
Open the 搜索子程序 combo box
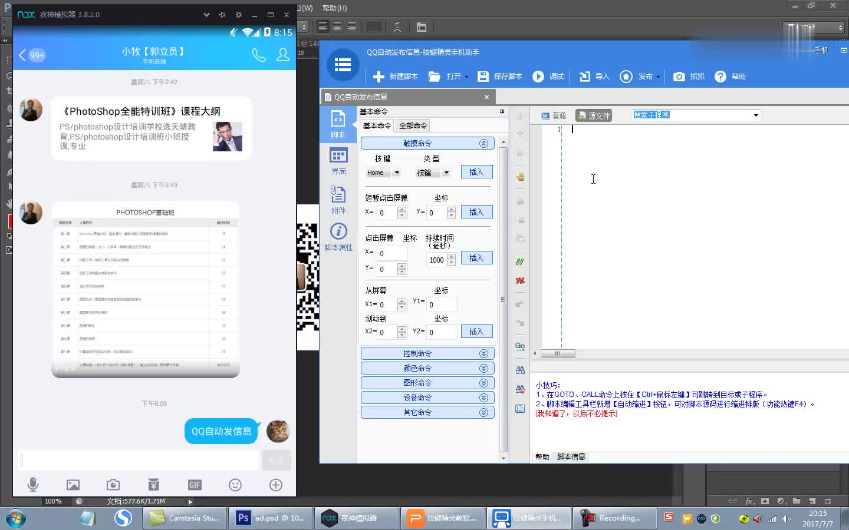pyautogui.click(x=696, y=115)
